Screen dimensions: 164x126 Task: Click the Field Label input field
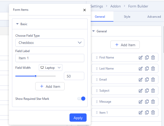pos(50,58)
